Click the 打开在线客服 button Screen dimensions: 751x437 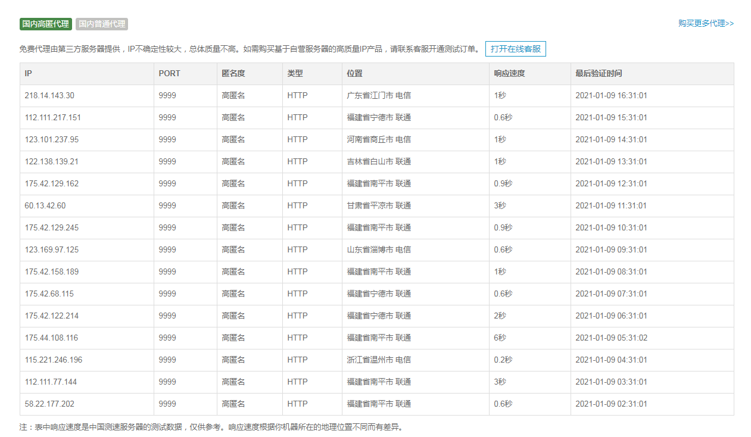tap(516, 49)
